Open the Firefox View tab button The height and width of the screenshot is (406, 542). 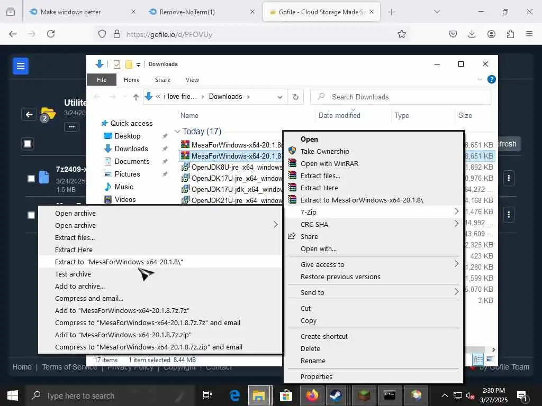tap(11, 12)
